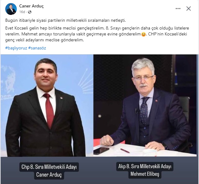
Task: Click the first line of the post text
Action: [66, 21]
